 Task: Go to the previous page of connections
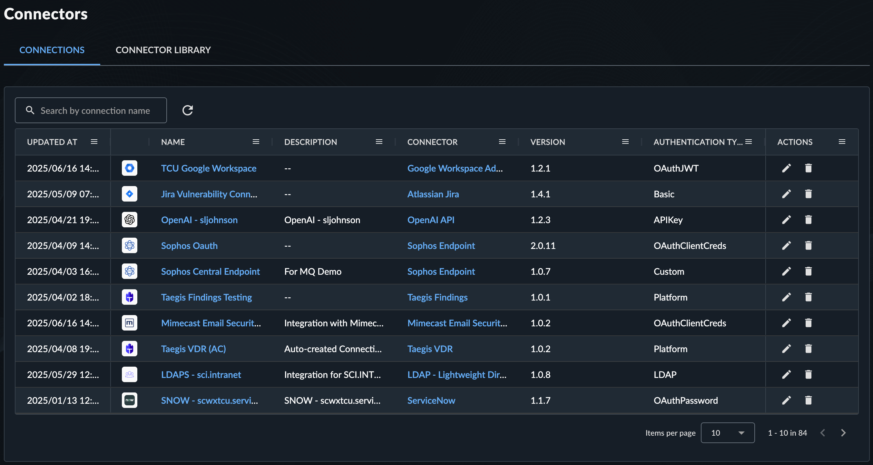coord(822,432)
